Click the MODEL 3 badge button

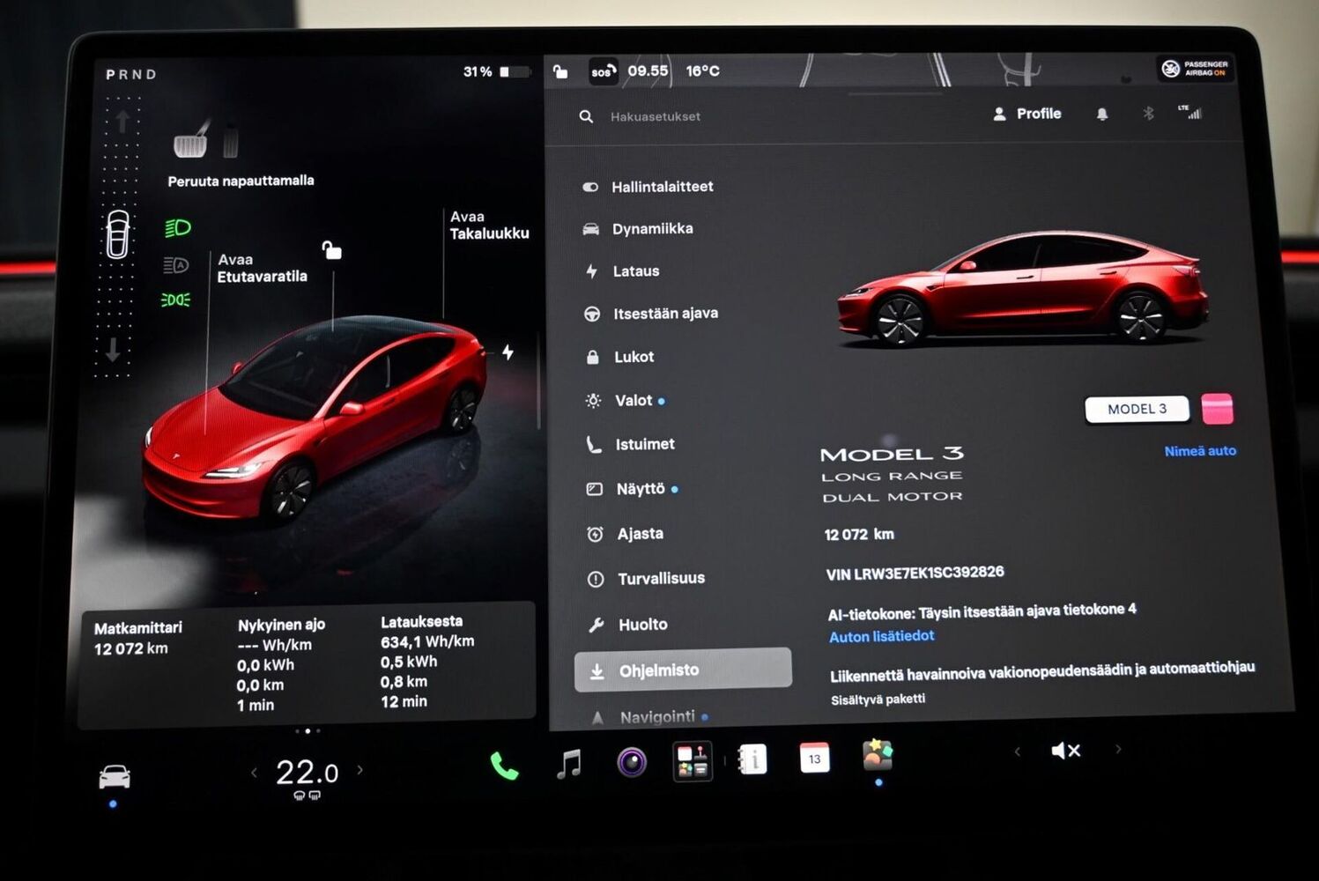tap(1137, 410)
